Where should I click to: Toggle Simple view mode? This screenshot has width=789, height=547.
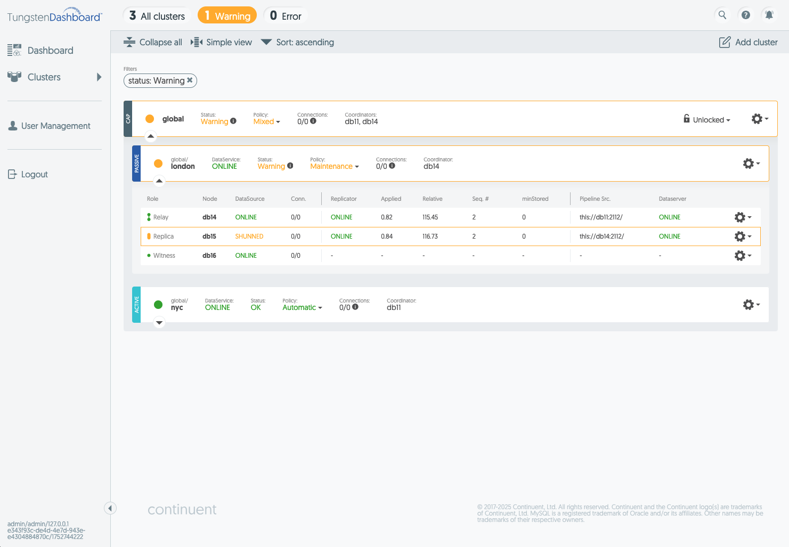click(221, 42)
